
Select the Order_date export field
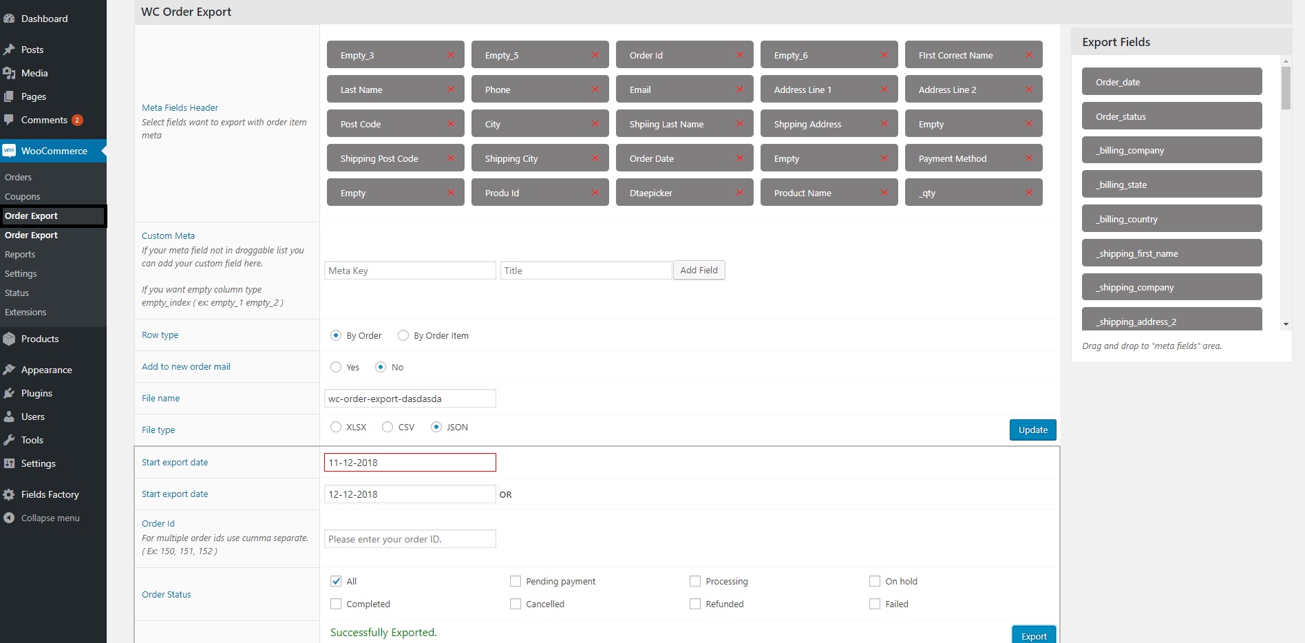(1172, 82)
